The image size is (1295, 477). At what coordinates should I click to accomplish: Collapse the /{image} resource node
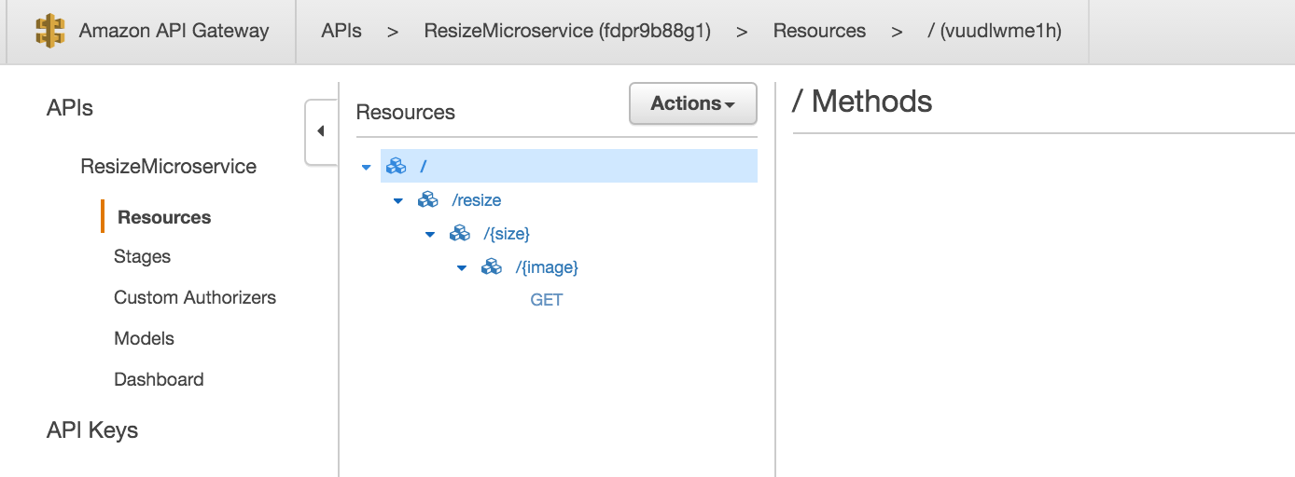point(462,268)
